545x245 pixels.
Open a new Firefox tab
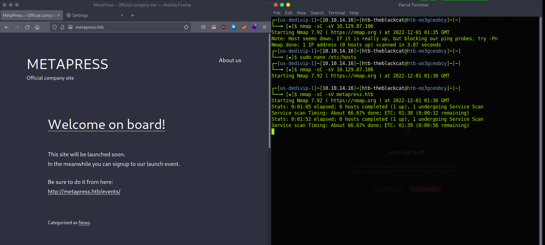133,15
